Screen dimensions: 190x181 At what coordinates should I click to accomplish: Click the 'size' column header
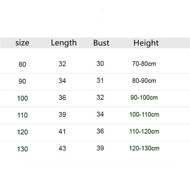pyautogui.click(x=22, y=43)
